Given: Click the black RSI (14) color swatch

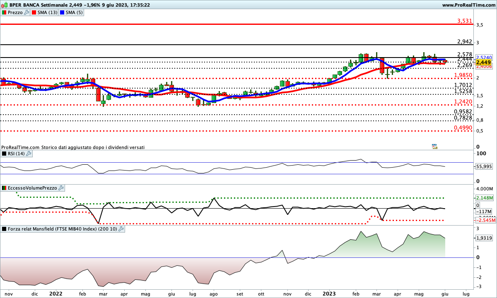Looking at the screenshot, I should point(4,154).
